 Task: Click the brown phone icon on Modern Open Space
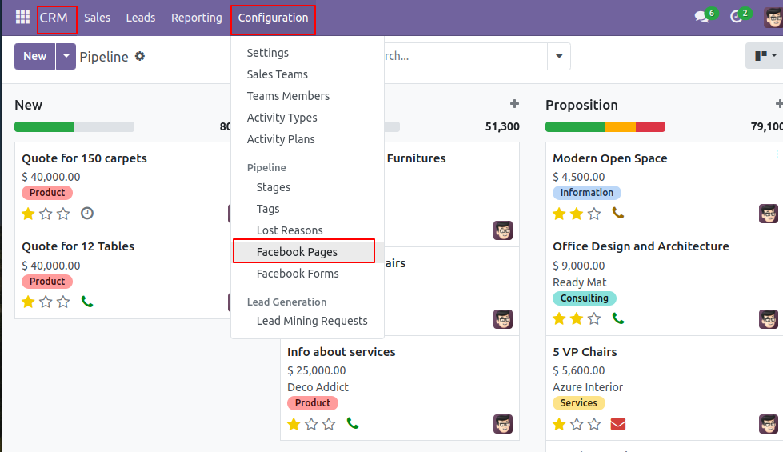point(617,214)
